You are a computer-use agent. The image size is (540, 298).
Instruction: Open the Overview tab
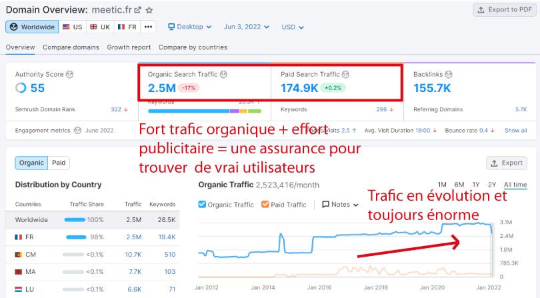click(20, 47)
